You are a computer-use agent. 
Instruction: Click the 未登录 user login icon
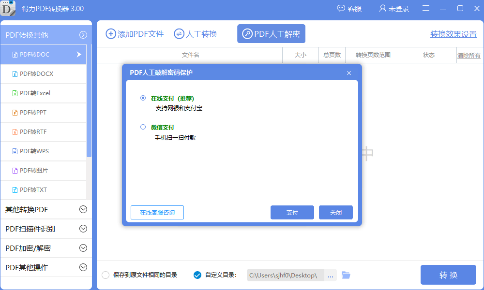(382, 8)
